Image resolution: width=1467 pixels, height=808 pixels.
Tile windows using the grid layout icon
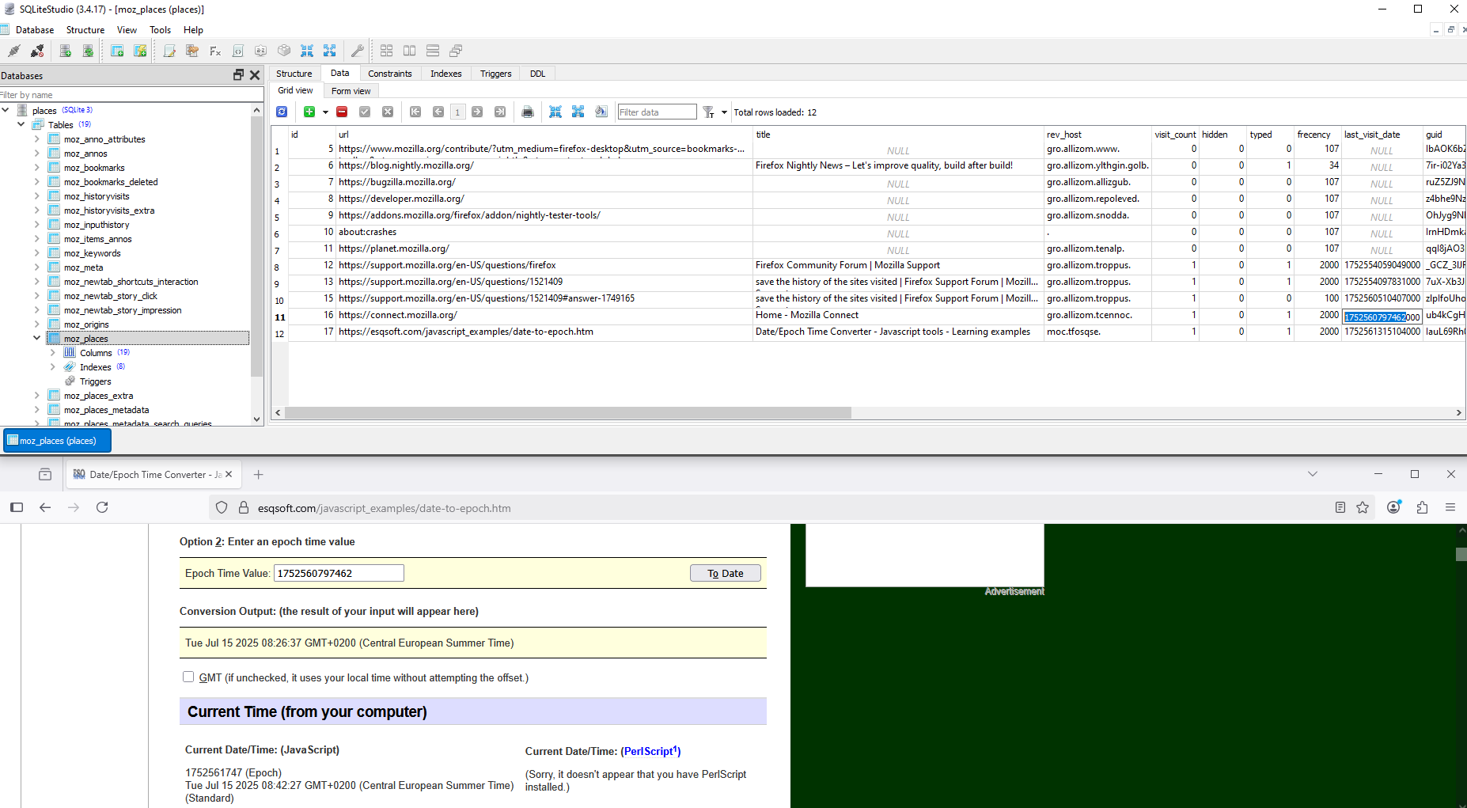point(386,51)
